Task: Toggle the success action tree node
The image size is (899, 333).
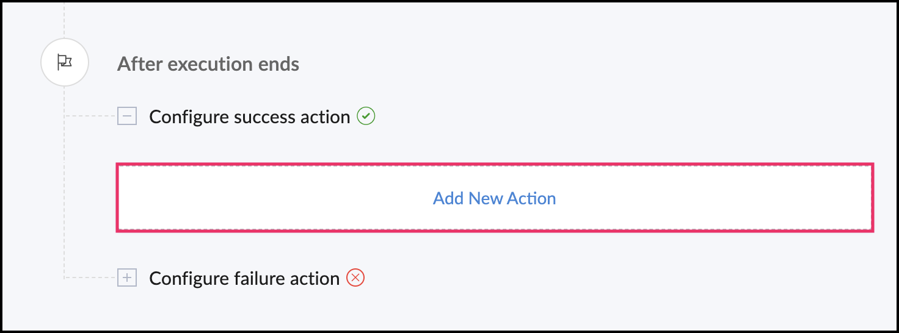Action: pos(127,116)
